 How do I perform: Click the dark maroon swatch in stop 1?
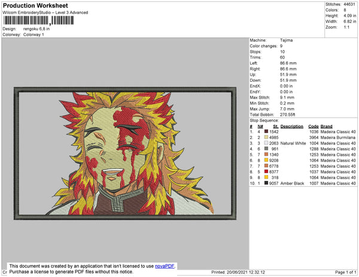266,131
